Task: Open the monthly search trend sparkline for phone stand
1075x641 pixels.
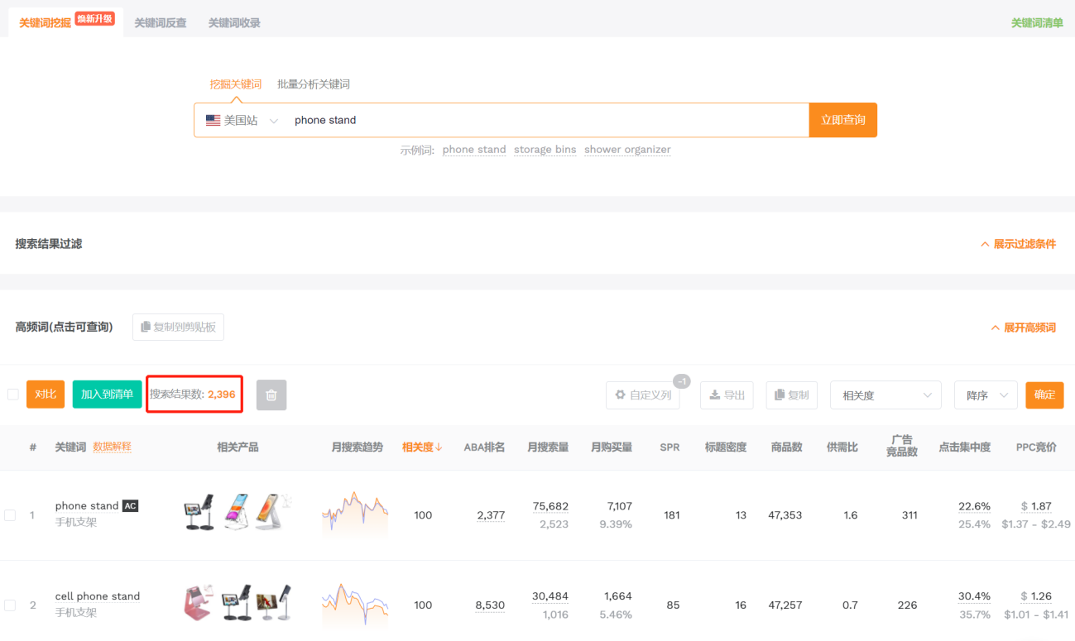Action: [354, 514]
